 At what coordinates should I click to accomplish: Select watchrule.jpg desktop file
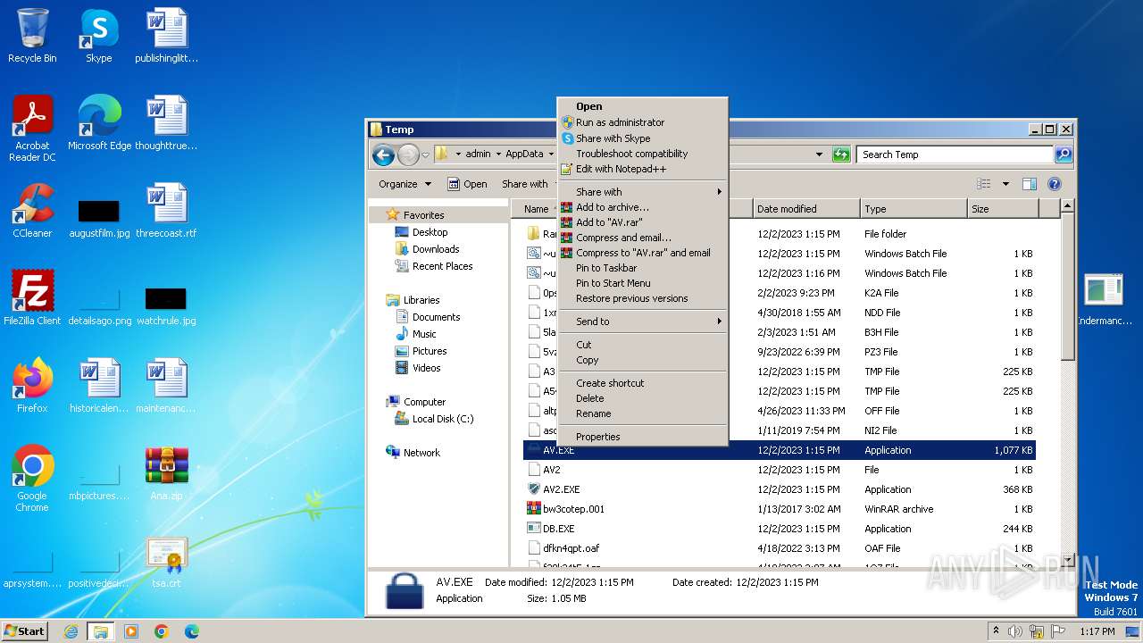click(166, 305)
